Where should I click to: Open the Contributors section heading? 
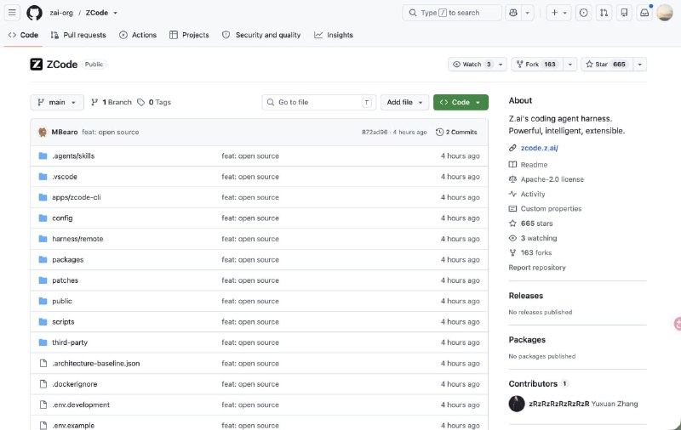533,383
